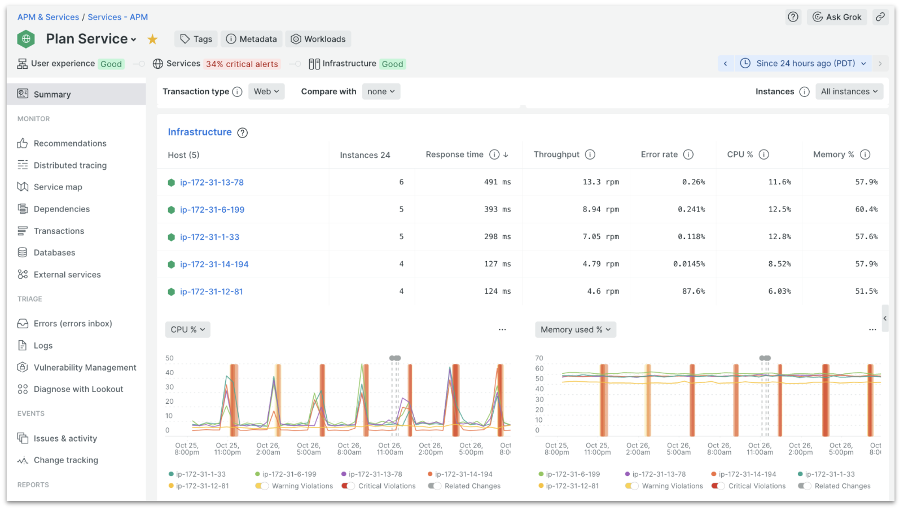
Task: Click the Ask Grok button
Action: 837,17
